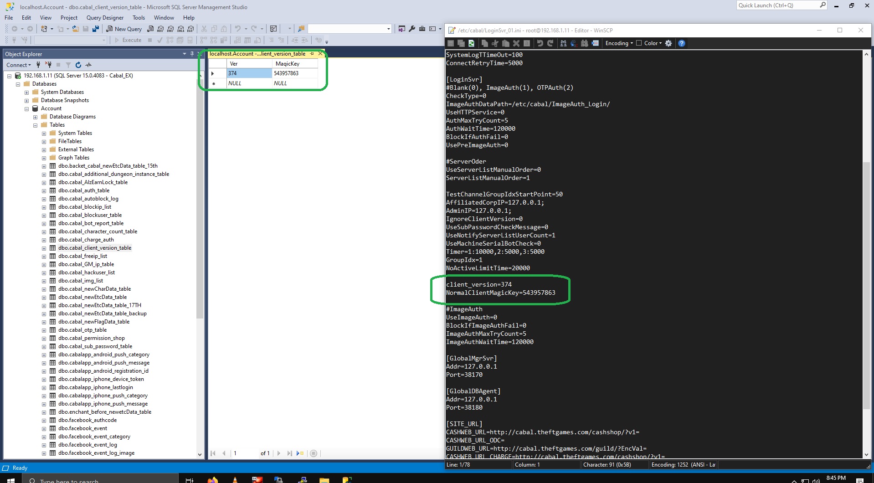
Task: Click the client_version=374 line in editor
Action: (x=478, y=284)
